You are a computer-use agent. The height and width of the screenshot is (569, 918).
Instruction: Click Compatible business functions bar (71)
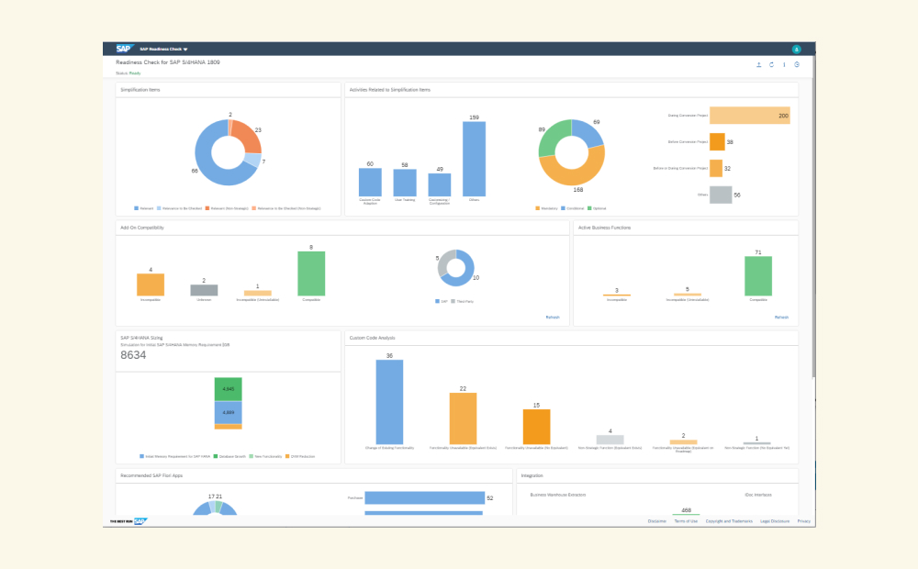758,275
